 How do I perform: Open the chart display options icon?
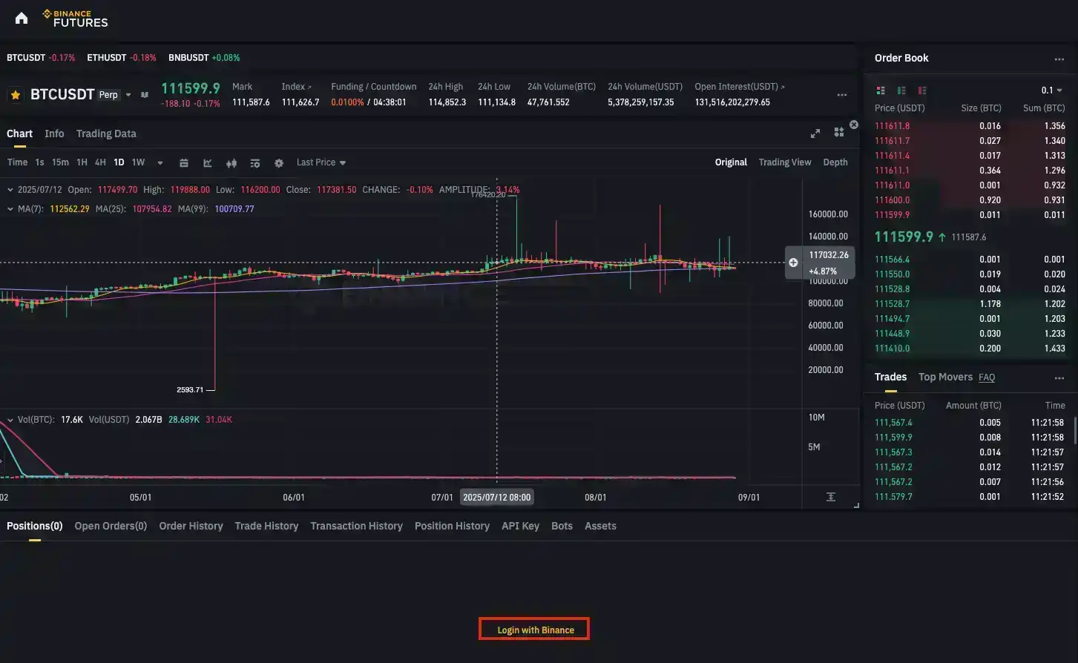[x=255, y=162]
